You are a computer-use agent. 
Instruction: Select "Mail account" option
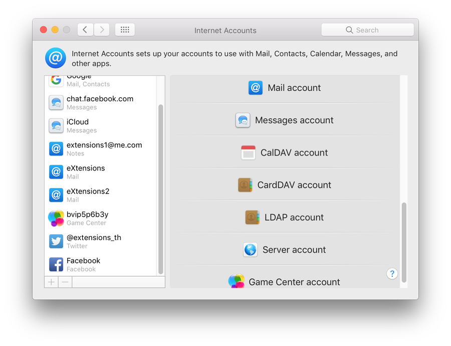(285, 88)
